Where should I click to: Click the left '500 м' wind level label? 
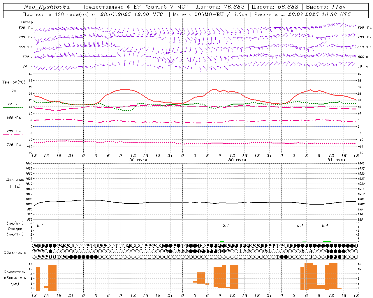(x=28, y=57)
